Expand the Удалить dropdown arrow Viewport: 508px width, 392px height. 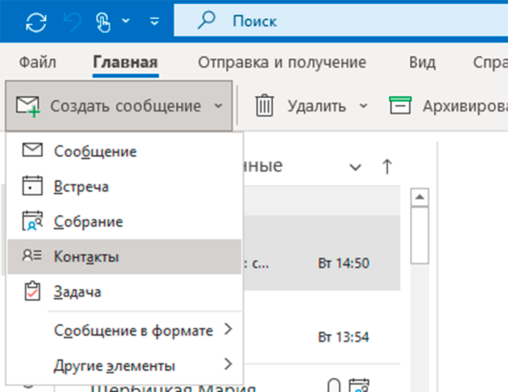(364, 106)
